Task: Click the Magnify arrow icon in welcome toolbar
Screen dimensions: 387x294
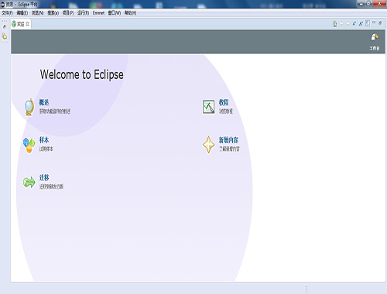Action: point(361,24)
